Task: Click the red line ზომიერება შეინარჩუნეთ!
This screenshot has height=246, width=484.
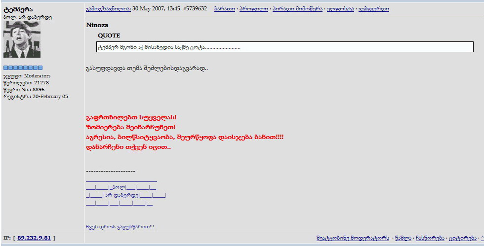Action: click(x=130, y=127)
